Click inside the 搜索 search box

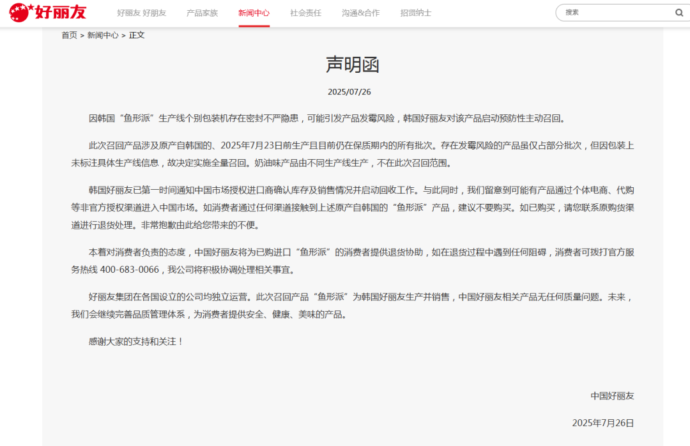[x=607, y=12]
